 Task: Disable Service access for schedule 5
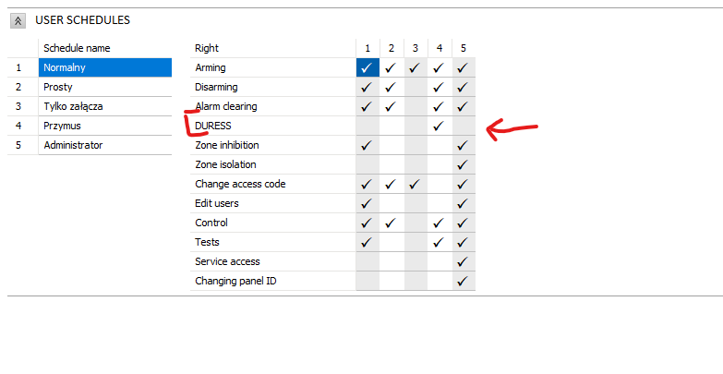(x=464, y=261)
